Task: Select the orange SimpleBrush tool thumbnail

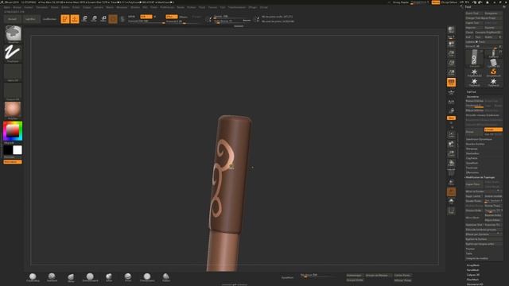Action: [493, 72]
